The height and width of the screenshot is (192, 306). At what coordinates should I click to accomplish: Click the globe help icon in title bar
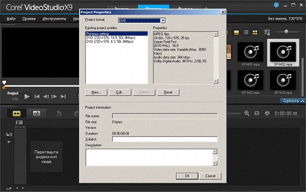276,5
